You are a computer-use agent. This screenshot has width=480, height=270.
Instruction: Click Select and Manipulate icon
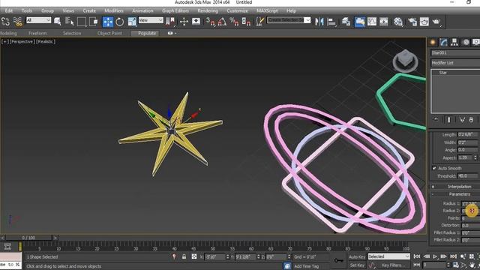tap(184, 22)
